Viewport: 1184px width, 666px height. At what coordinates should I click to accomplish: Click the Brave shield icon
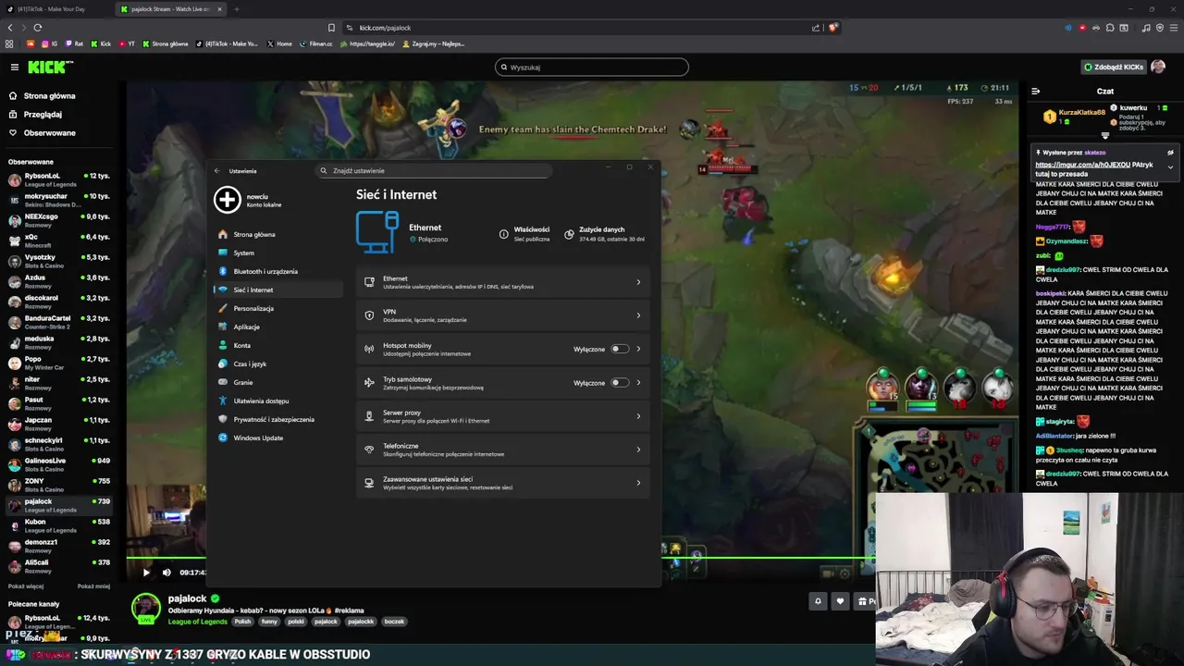[832, 28]
